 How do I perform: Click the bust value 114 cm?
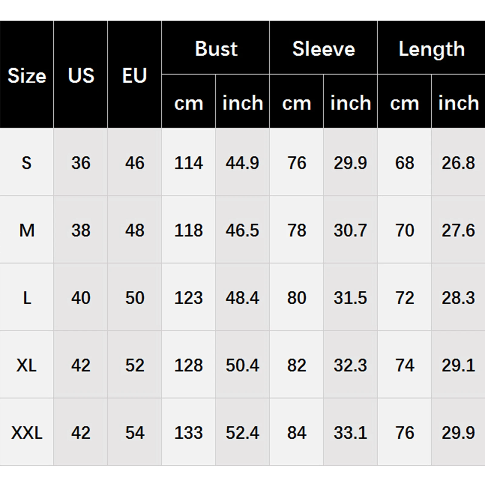click(189, 163)
